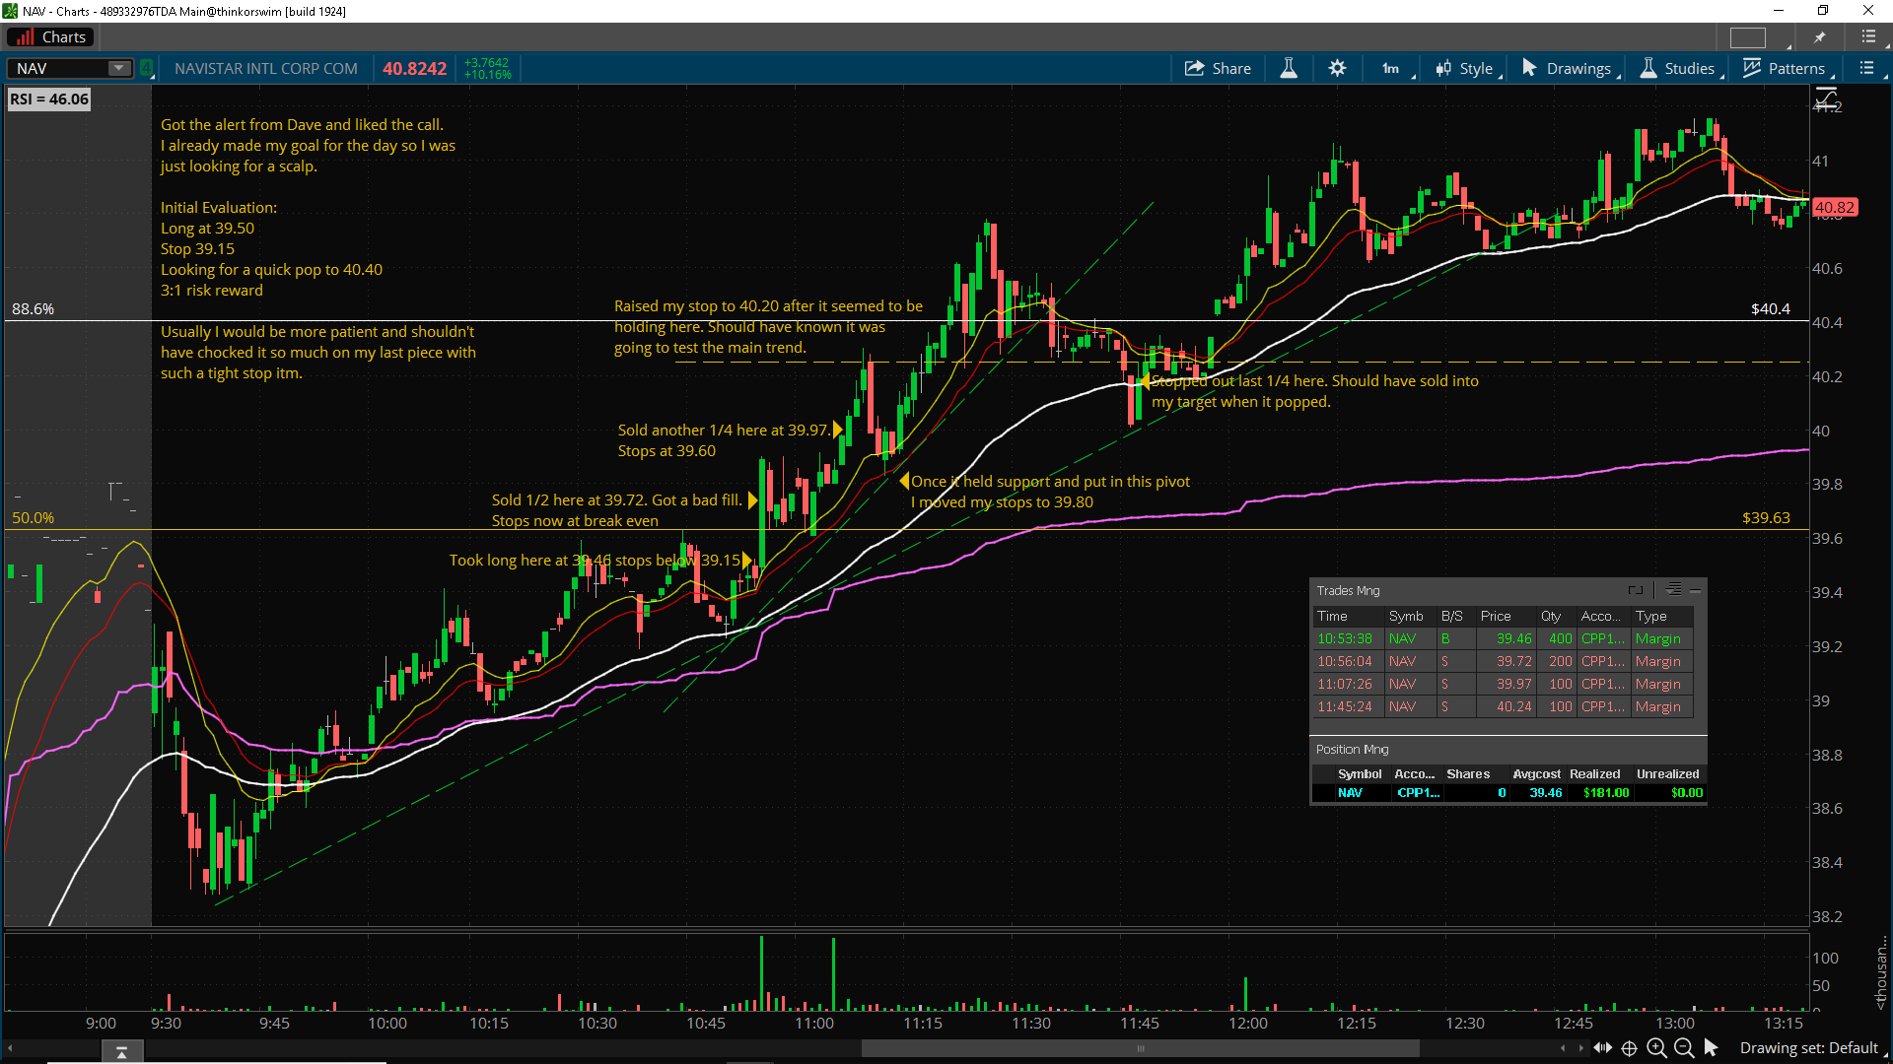Open the Style candlestick menu
The width and height of the screenshot is (1893, 1064).
(x=1467, y=68)
